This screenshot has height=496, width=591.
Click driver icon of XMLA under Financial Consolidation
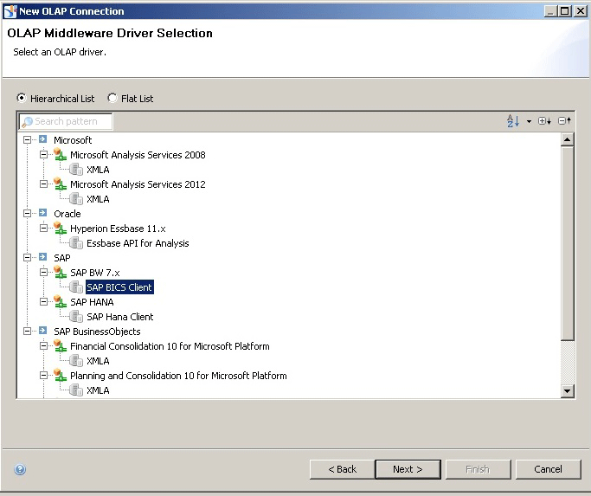click(x=76, y=361)
